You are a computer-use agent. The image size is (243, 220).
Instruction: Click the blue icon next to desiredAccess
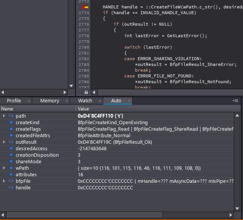click(11, 148)
